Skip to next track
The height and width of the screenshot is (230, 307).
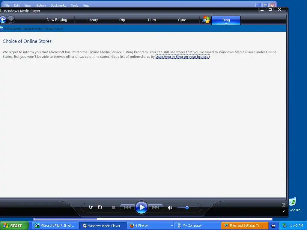coord(156,207)
